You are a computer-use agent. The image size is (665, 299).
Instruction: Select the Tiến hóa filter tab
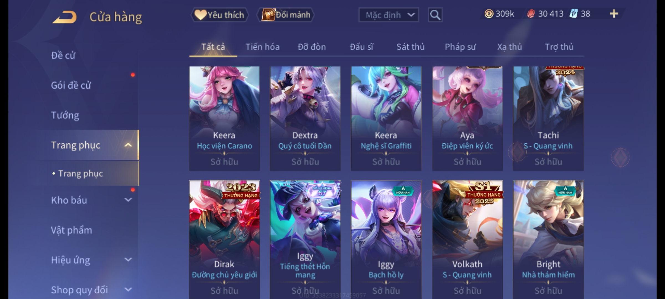[x=262, y=47]
